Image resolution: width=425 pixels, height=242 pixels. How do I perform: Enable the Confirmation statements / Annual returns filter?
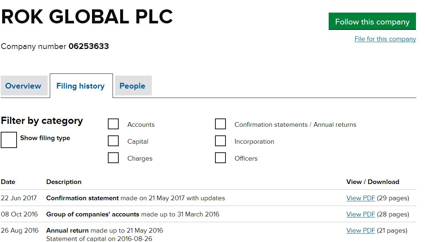(x=220, y=124)
